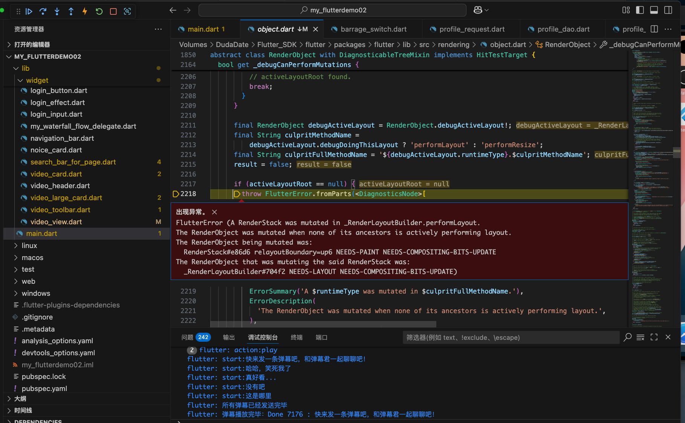The width and height of the screenshot is (685, 423).
Task: Switch to profile_dao.dart tab
Action: pyautogui.click(x=563, y=29)
